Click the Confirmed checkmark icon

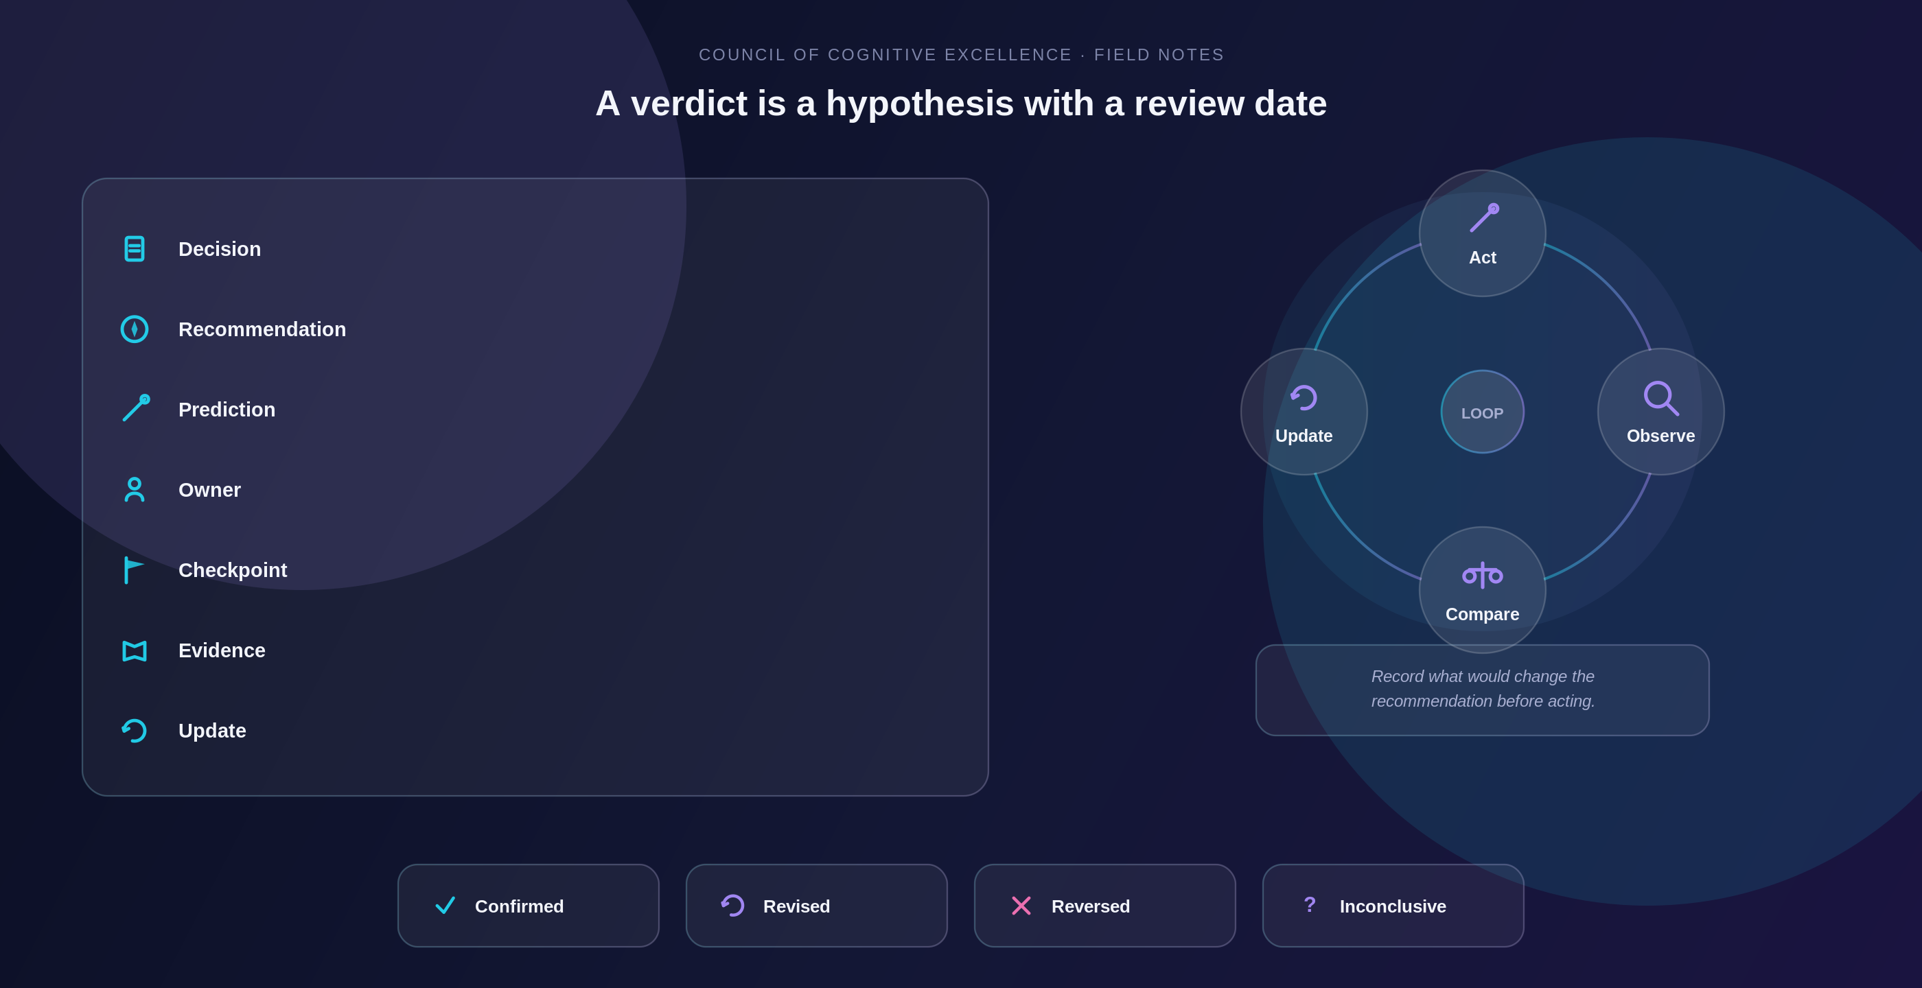pos(445,905)
